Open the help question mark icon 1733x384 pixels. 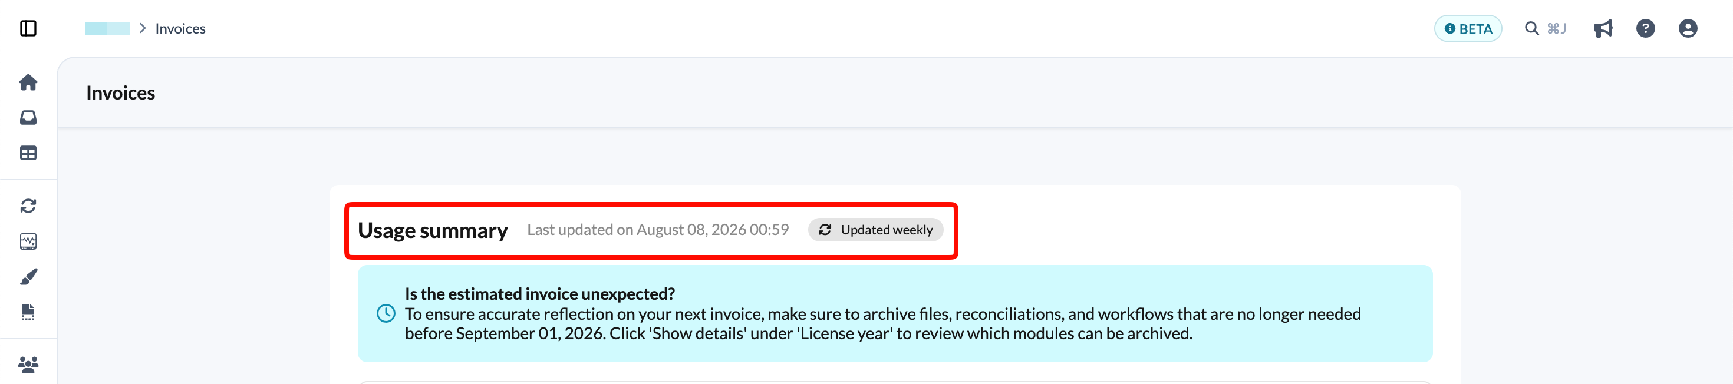[x=1646, y=28]
